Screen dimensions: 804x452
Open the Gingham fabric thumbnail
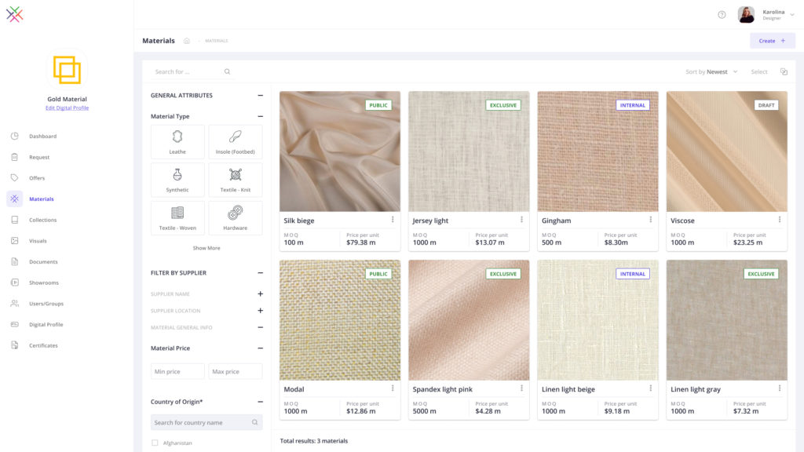(x=598, y=151)
